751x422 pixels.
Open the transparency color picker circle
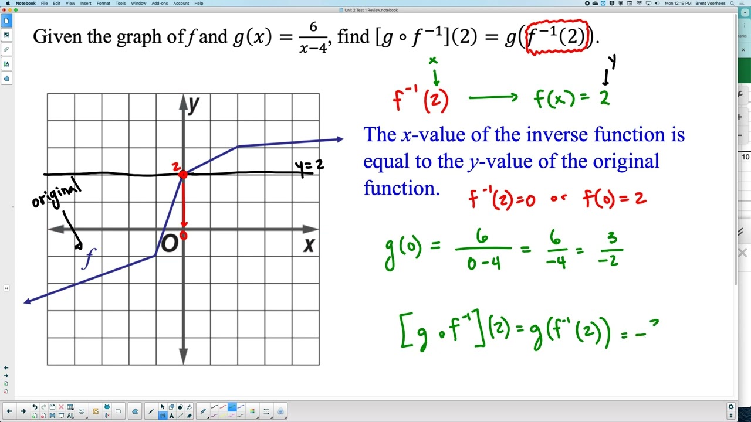[x=280, y=411]
